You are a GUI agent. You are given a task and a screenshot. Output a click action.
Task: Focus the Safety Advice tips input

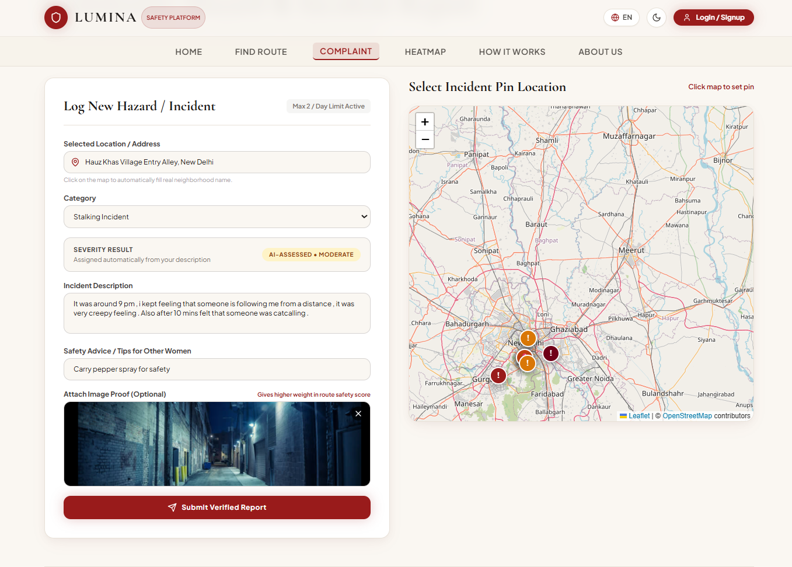click(217, 369)
